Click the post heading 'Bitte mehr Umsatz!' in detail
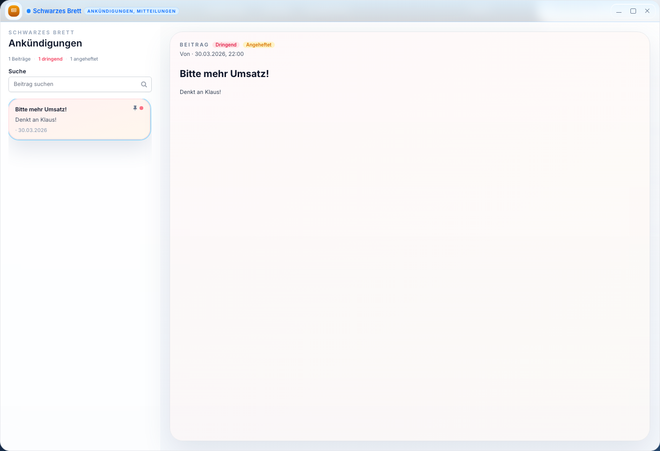The image size is (660, 451). tap(224, 74)
